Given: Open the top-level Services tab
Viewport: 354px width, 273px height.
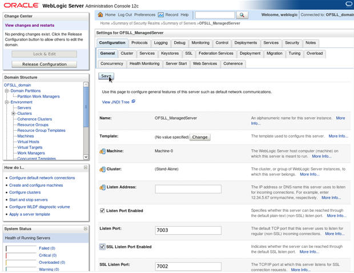Looking at the screenshot, I should click(x=271, y=43).
